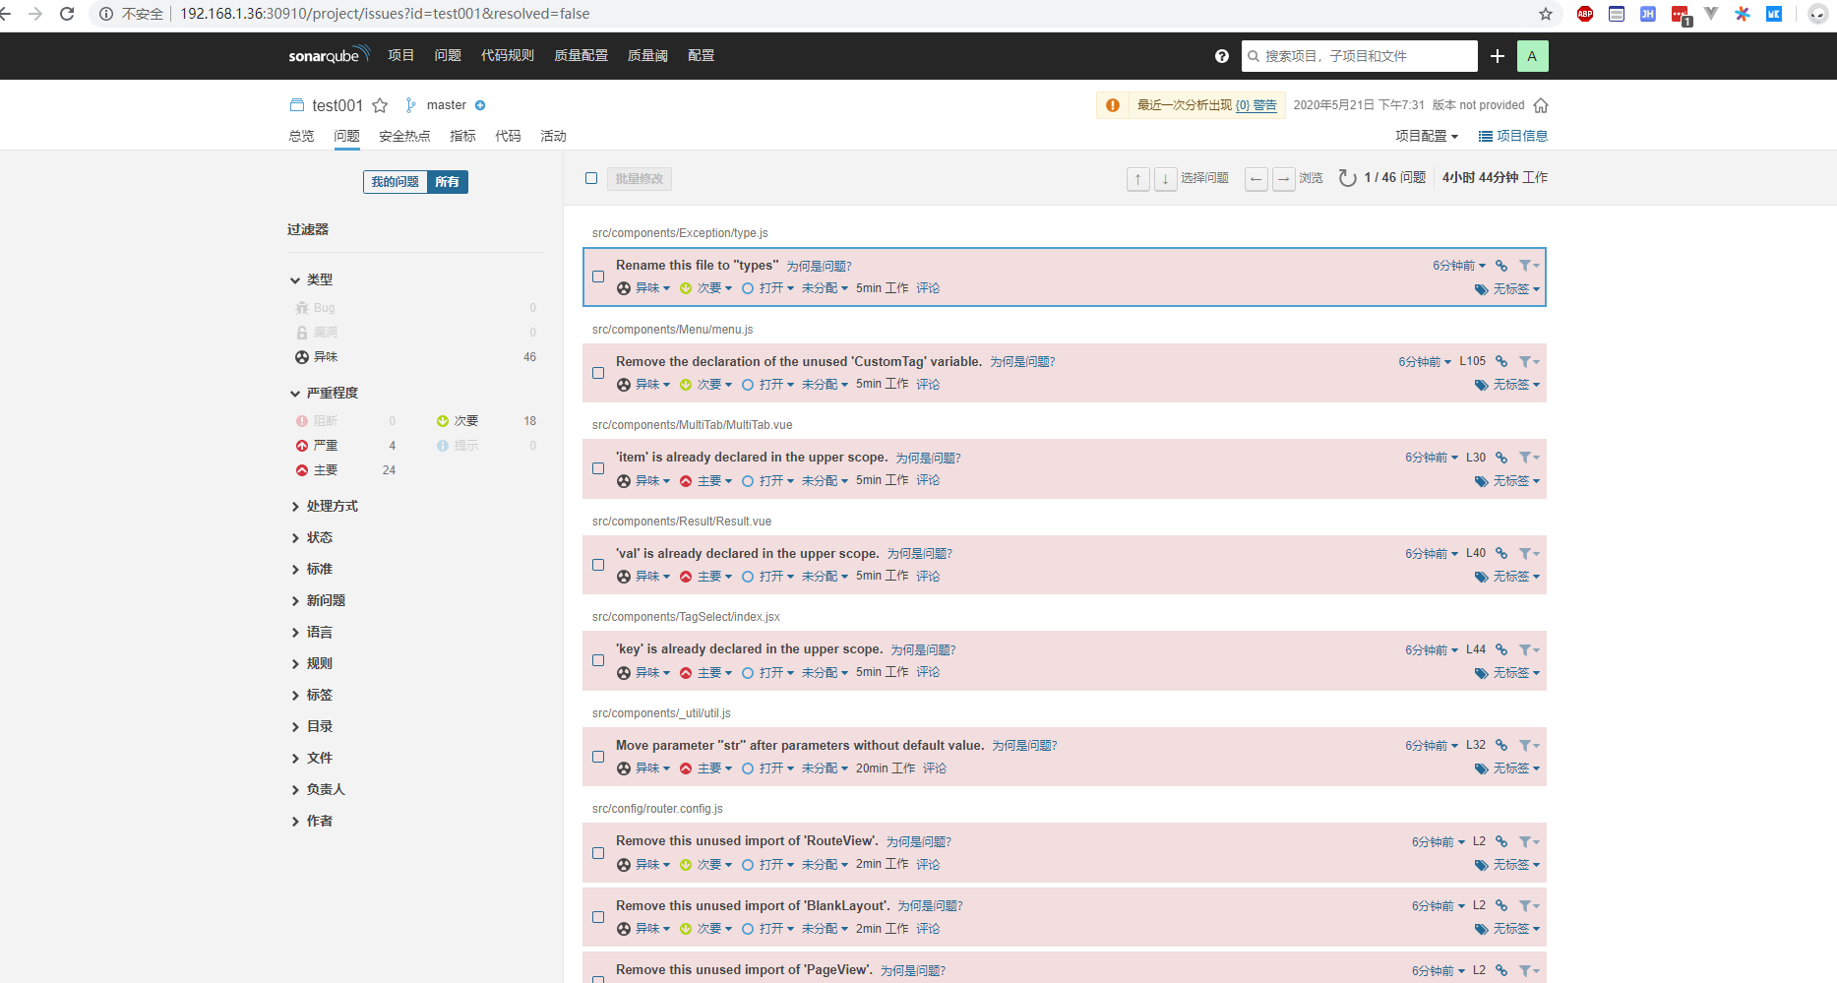Favorite project test001 with star icon

pyautogui.click(x=380, y=105)
